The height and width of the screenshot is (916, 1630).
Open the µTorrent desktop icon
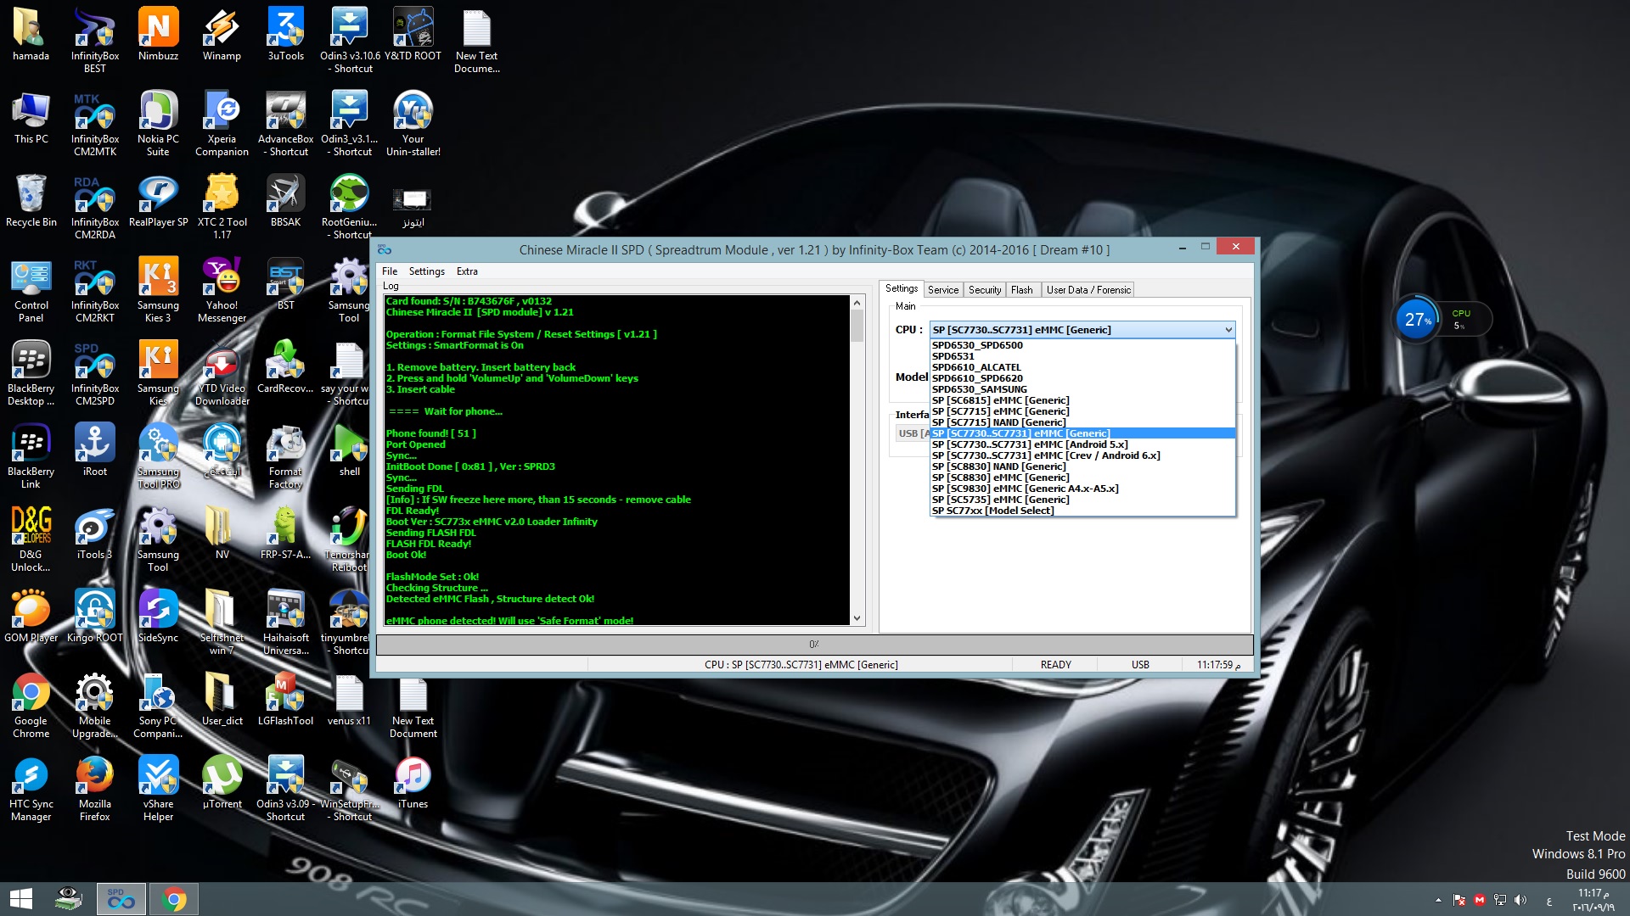coord(222,782)
